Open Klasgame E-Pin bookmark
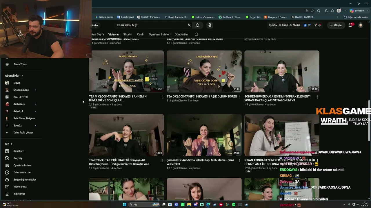371x208 pixels. [x=276, y=17]
